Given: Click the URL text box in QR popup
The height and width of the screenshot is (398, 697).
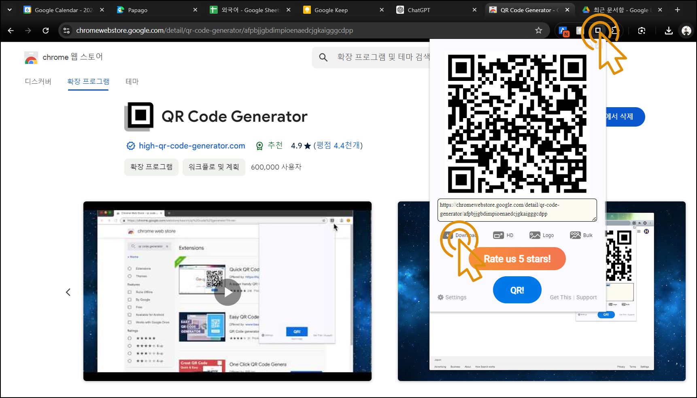Looking at the screenshot, I should coord(517,210).
